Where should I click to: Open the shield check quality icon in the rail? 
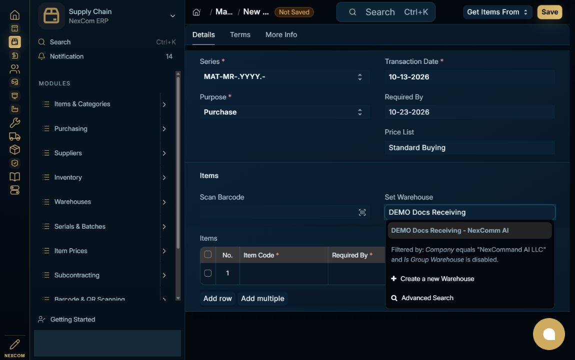pyautogui.click(x=14, y=163)
